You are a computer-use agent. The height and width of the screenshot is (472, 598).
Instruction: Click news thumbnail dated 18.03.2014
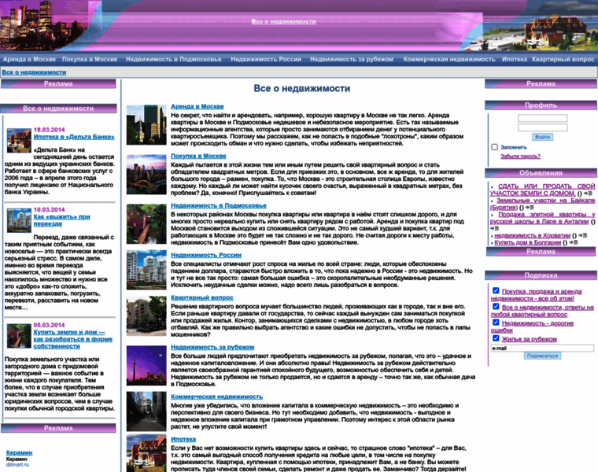[x=19, y=140]
